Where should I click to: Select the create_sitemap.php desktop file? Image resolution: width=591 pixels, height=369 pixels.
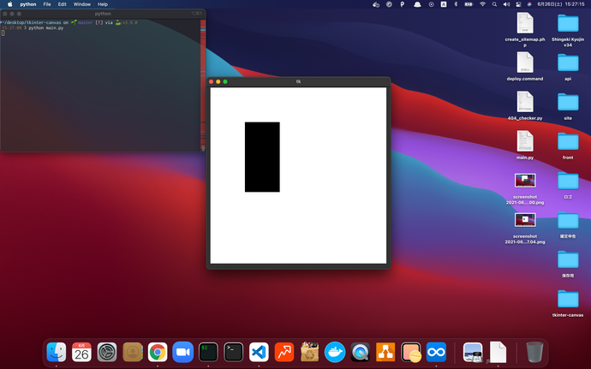coord(525,23)
